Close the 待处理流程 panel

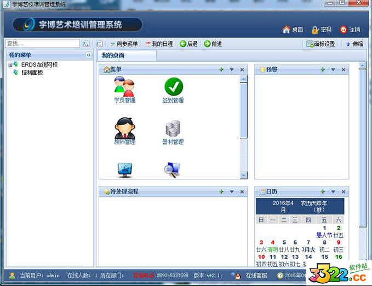pyautogui.click(x=242, y=192)
